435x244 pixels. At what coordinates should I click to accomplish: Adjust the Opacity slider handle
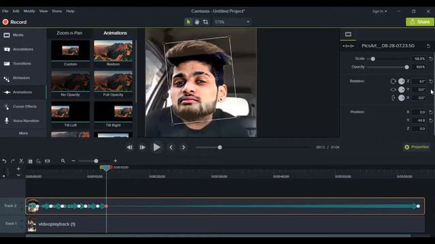point(406,67)
